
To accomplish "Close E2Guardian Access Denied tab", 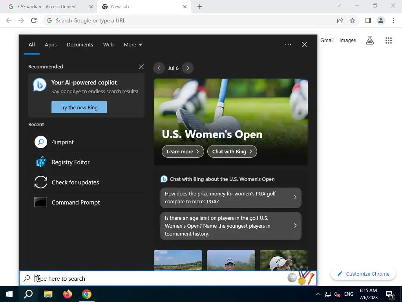I will point(91,7).
